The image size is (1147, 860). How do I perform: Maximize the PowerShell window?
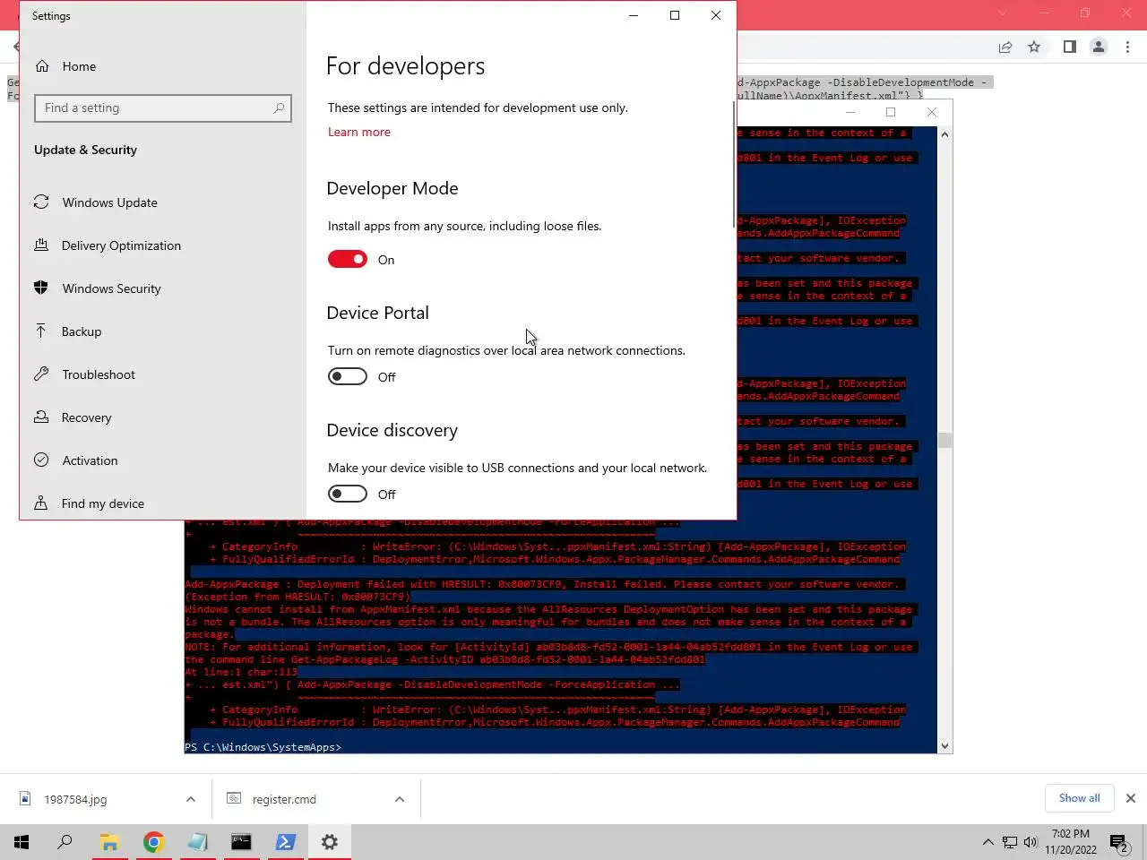click(891, 112)
